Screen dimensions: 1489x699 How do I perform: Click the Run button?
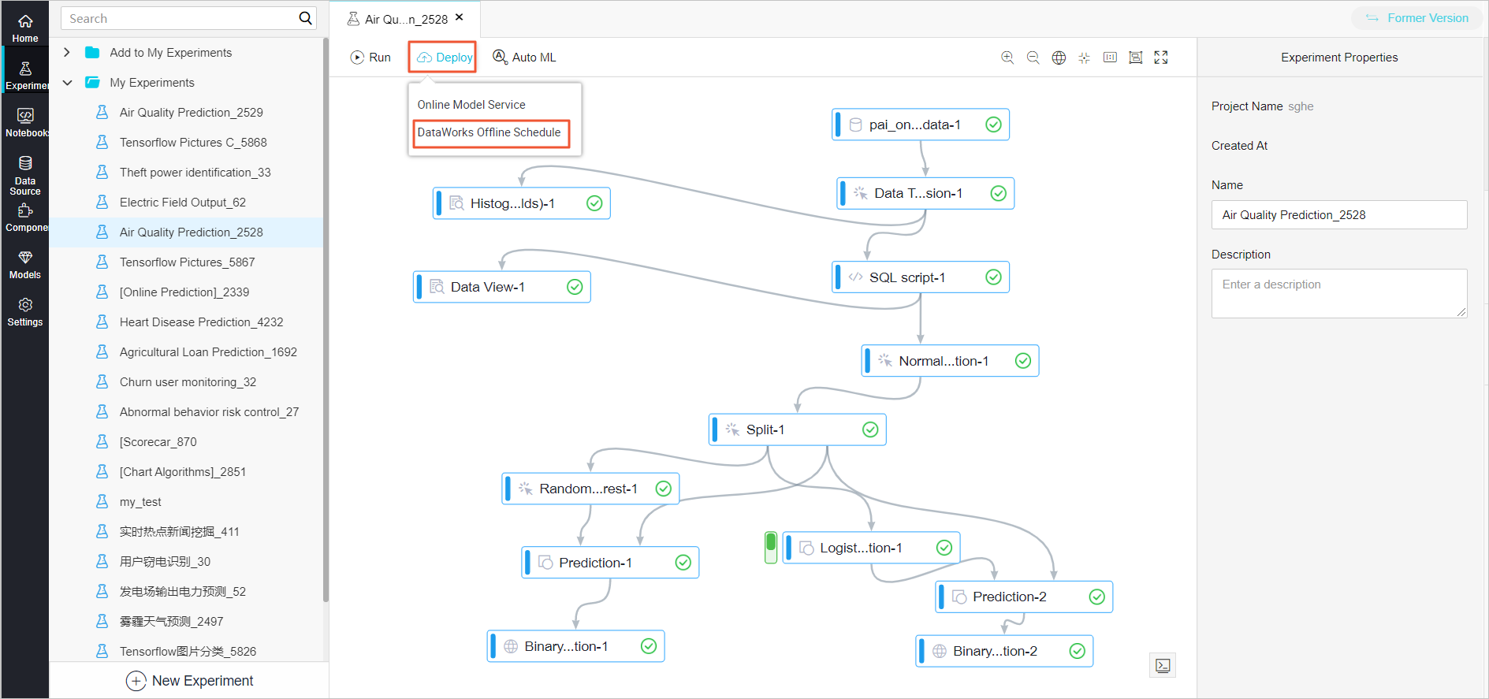[x=370, y=58]
